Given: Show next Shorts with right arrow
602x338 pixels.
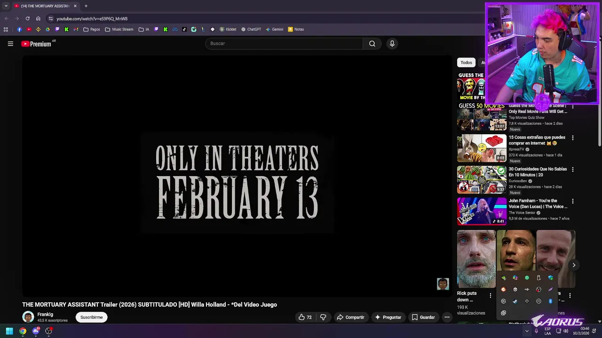Looking at the screenshot, I should coord(574,265).
